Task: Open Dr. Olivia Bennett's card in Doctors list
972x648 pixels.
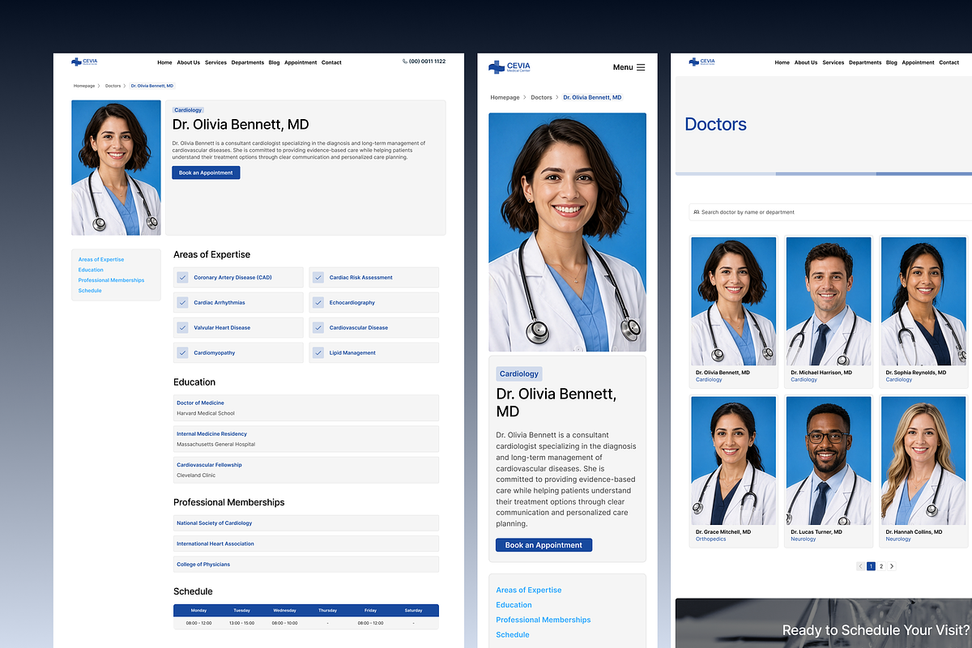Action: click(x=734, y=312)
